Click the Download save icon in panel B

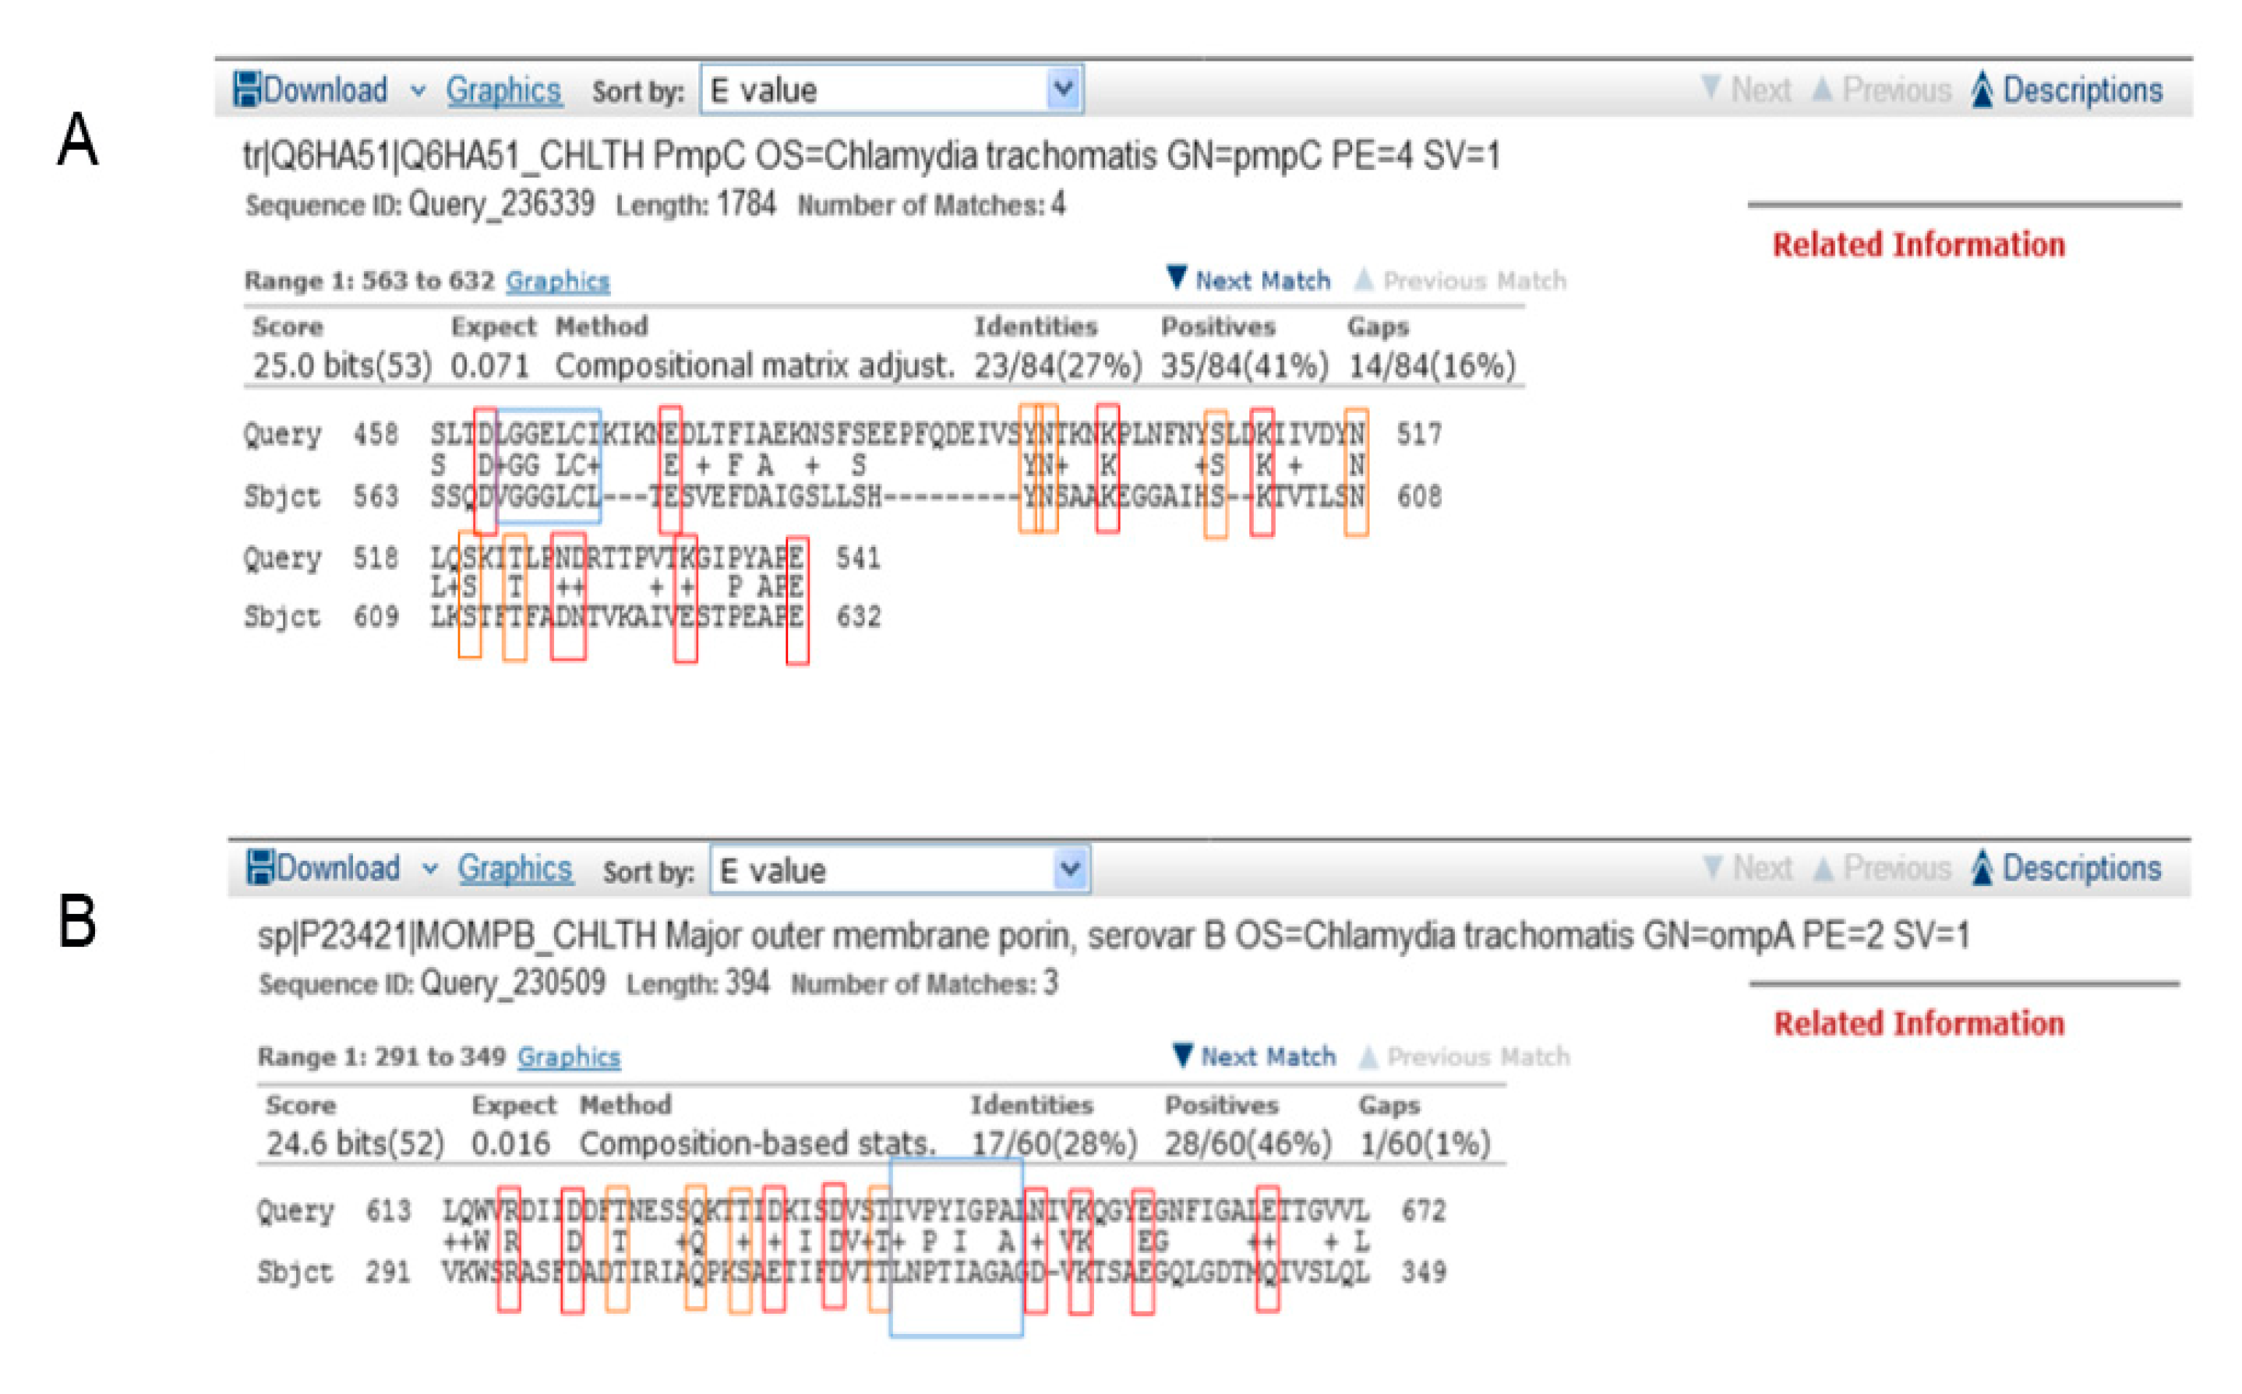tap(261, 867)
